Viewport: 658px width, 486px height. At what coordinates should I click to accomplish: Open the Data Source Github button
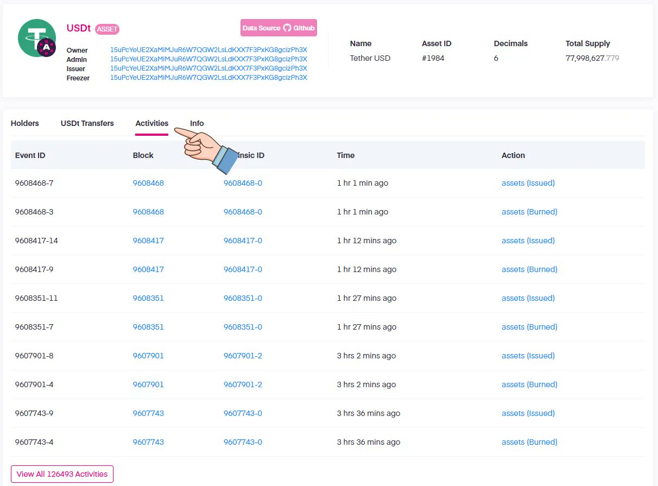click(x=279, y=28)
